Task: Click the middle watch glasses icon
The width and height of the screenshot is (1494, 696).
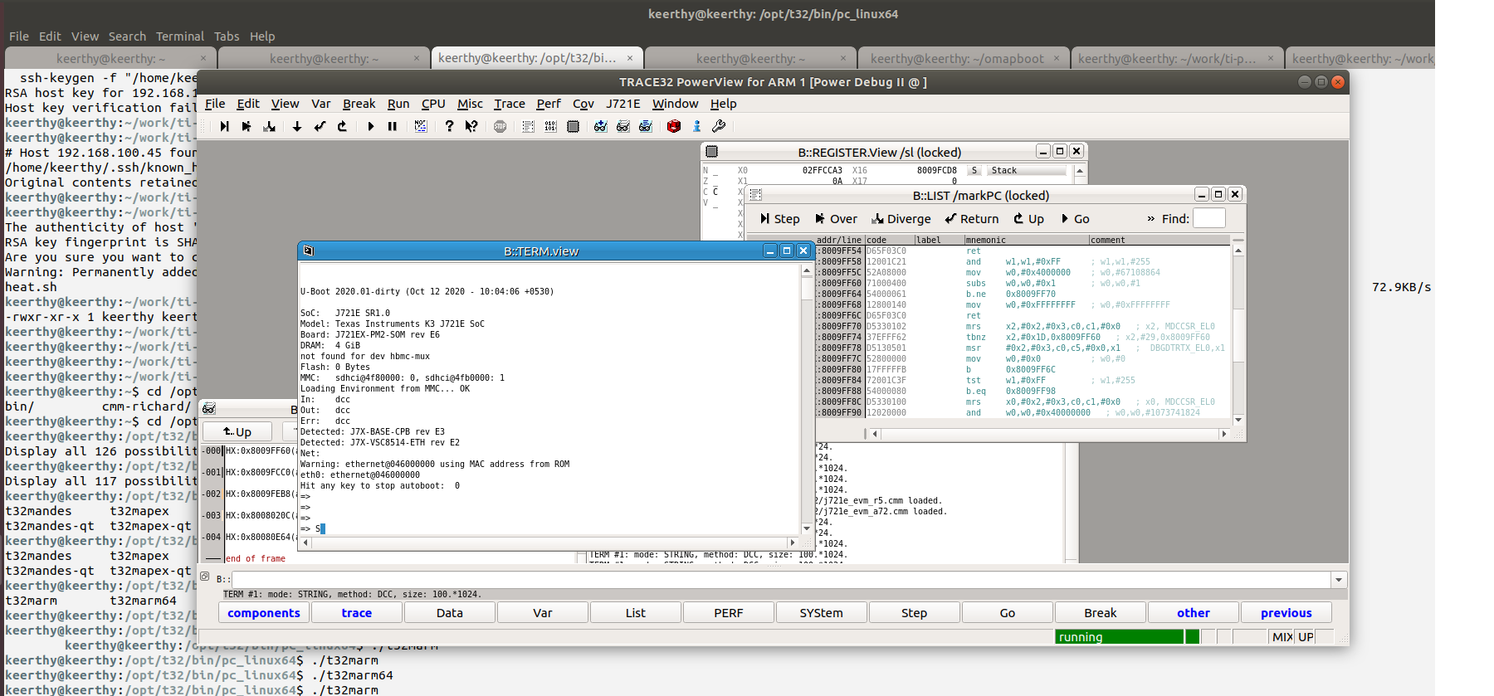Action: tap(623, 126)
